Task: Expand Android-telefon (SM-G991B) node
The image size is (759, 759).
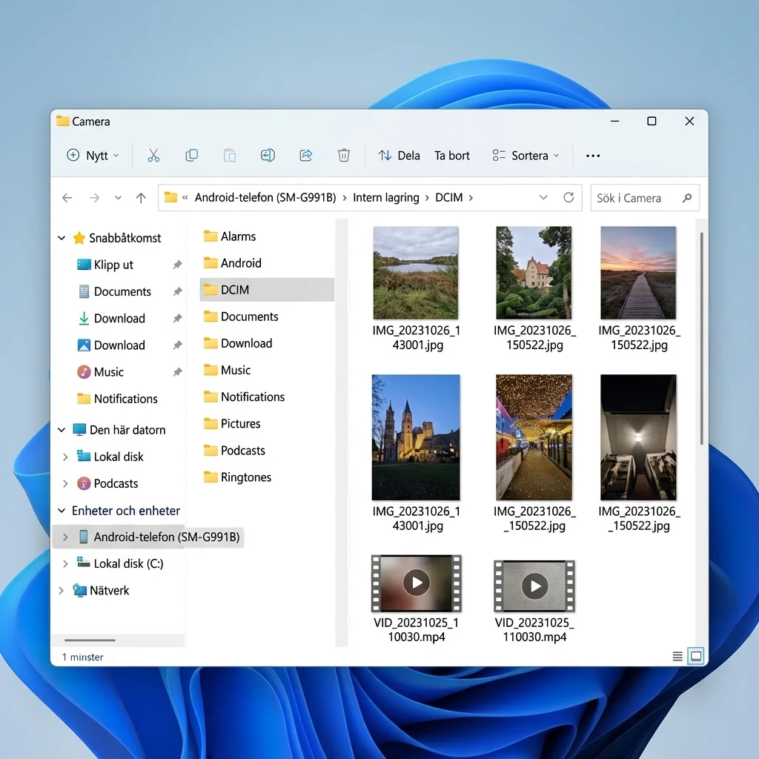Action: click(65, 537)
